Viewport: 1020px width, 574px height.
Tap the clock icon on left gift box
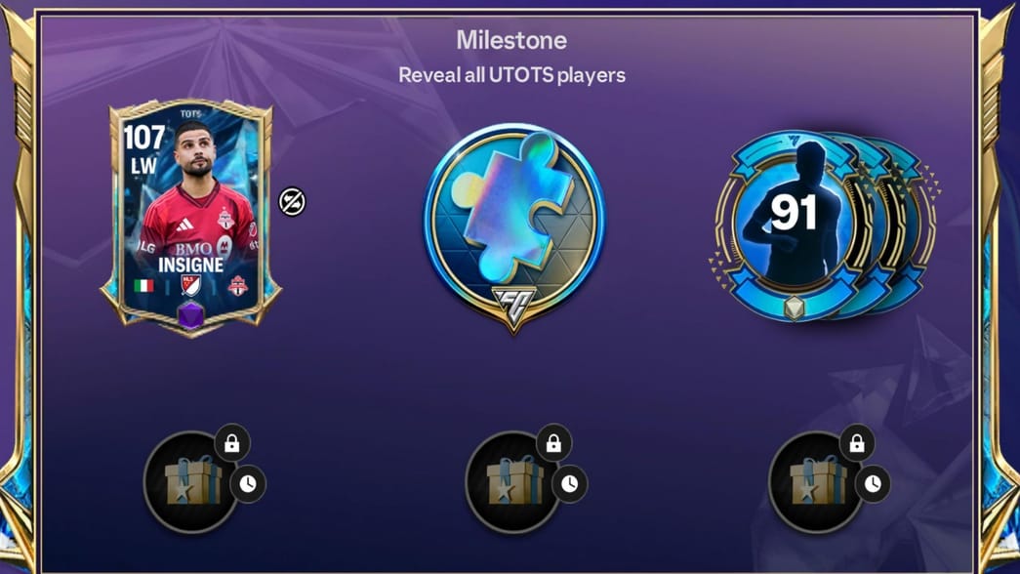click(248, 483)
